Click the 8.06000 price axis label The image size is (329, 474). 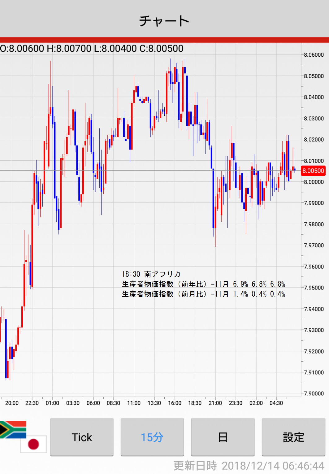(314, 55)
